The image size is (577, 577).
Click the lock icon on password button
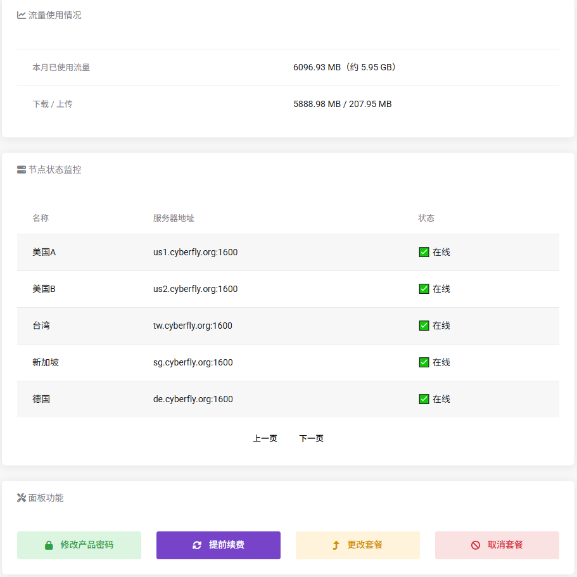pos(49,545)
